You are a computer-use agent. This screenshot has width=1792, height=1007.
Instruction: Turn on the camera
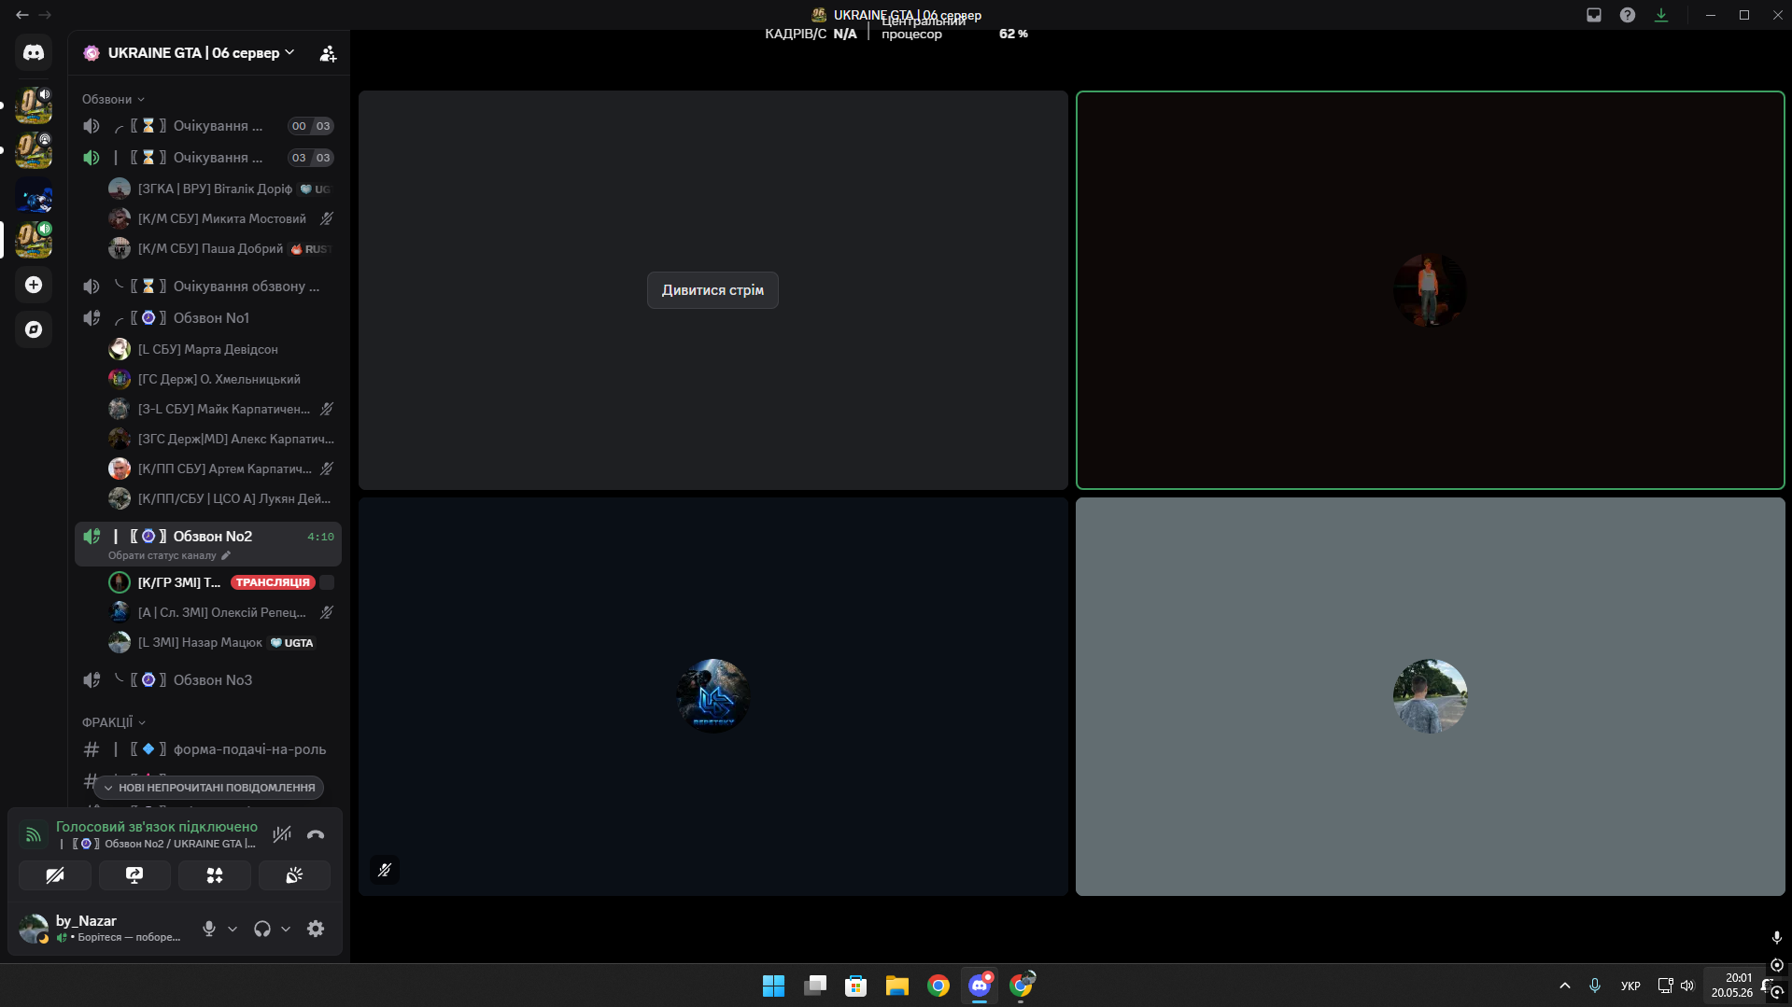55,875
